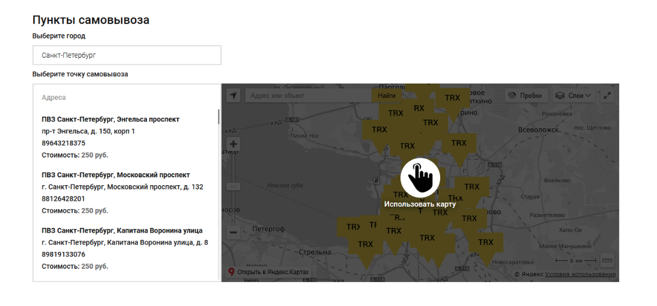This screenshot has height=306, width=657.
Task: Click the address Московский проспект, д. 132
Action: [x=122, y=187]
